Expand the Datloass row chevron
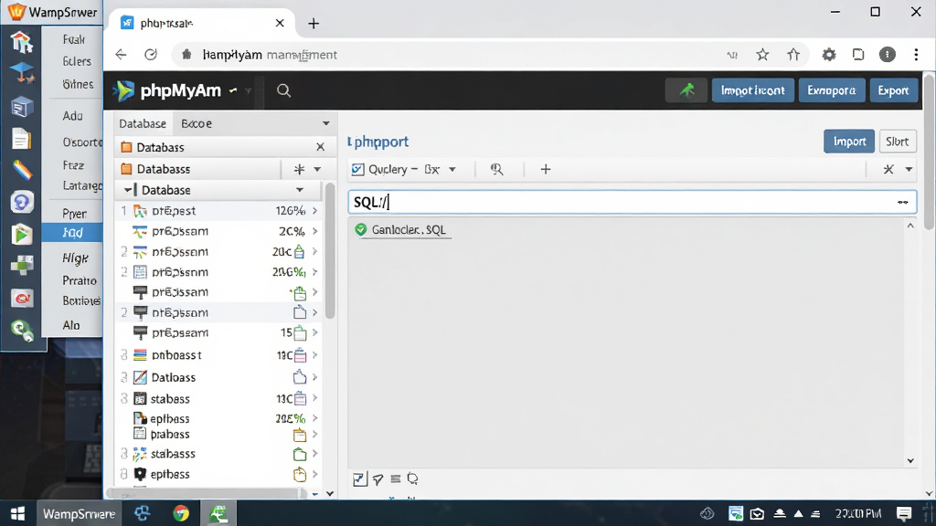 click(314, 377)
